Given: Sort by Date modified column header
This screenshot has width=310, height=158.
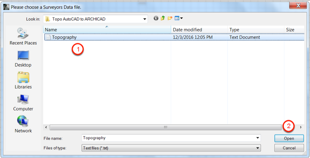Looking at the screenshot, I should (x=199, y=30).
